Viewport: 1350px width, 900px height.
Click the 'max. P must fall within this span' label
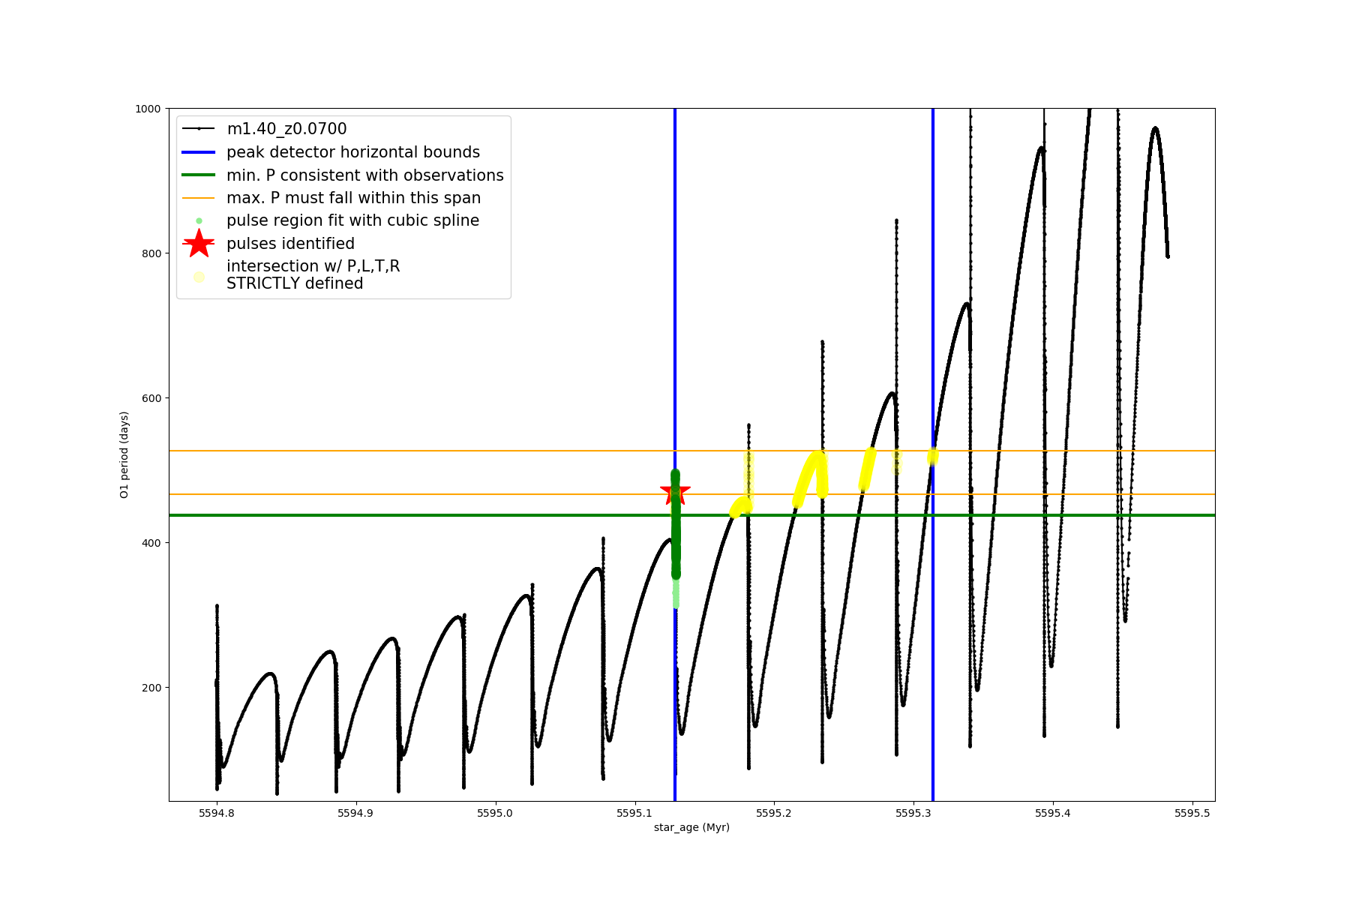pos(353,198)
